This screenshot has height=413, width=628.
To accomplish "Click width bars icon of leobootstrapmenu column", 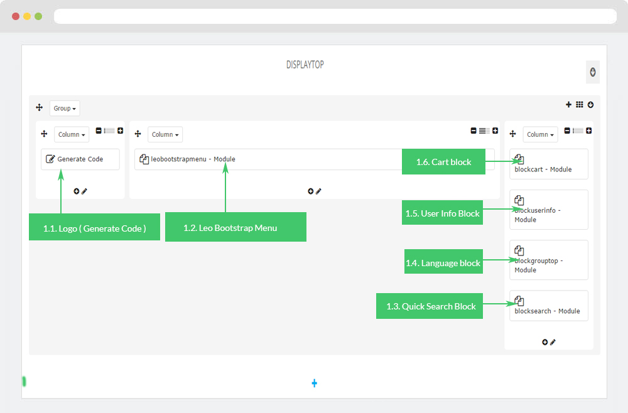I will point(484,131).
